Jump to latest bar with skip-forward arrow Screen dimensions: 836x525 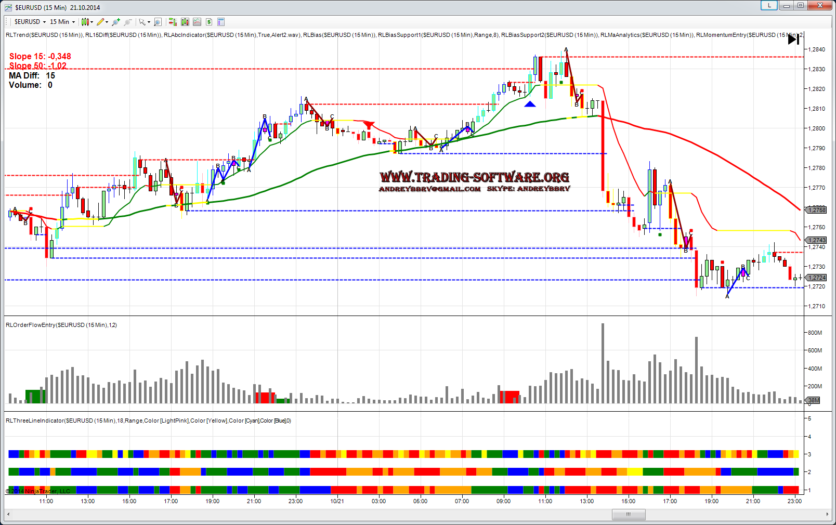(x=793, y=39)
